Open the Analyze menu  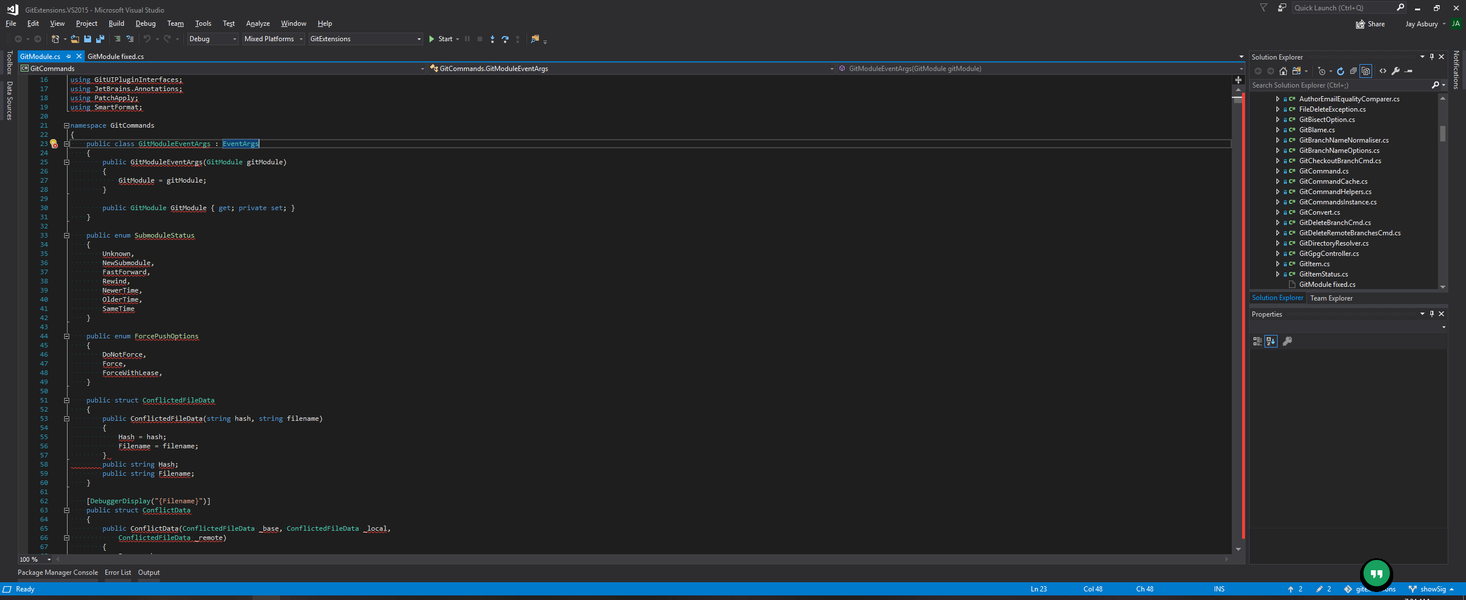pos(258,23)
